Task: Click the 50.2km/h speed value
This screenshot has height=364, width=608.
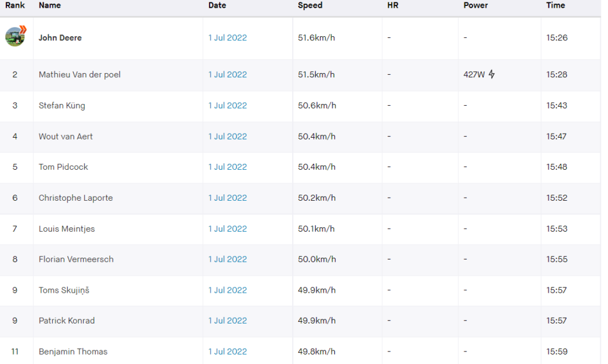Action: pyautogui.click(x=317, y=198)
